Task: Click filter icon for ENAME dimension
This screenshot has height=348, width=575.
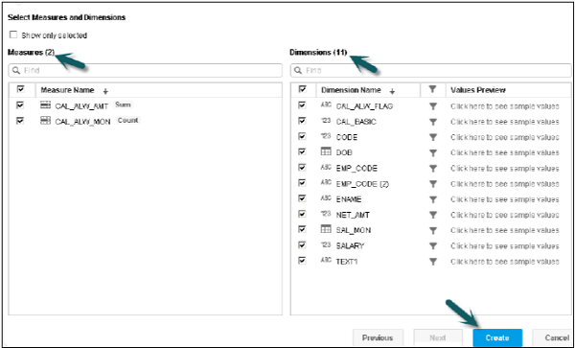Action: (433, 199)
